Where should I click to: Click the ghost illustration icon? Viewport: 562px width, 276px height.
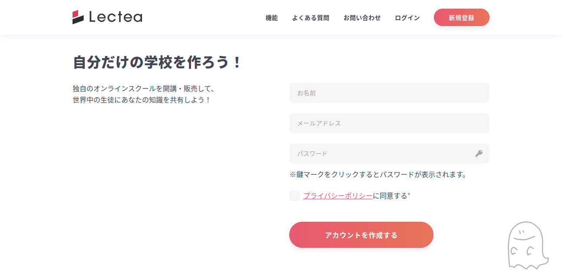click(528, 245)
